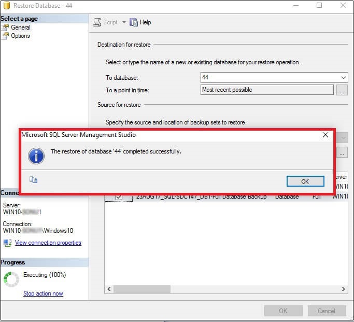Open the Options page
This screenshot has height=322, width=354.
(20, 36)
